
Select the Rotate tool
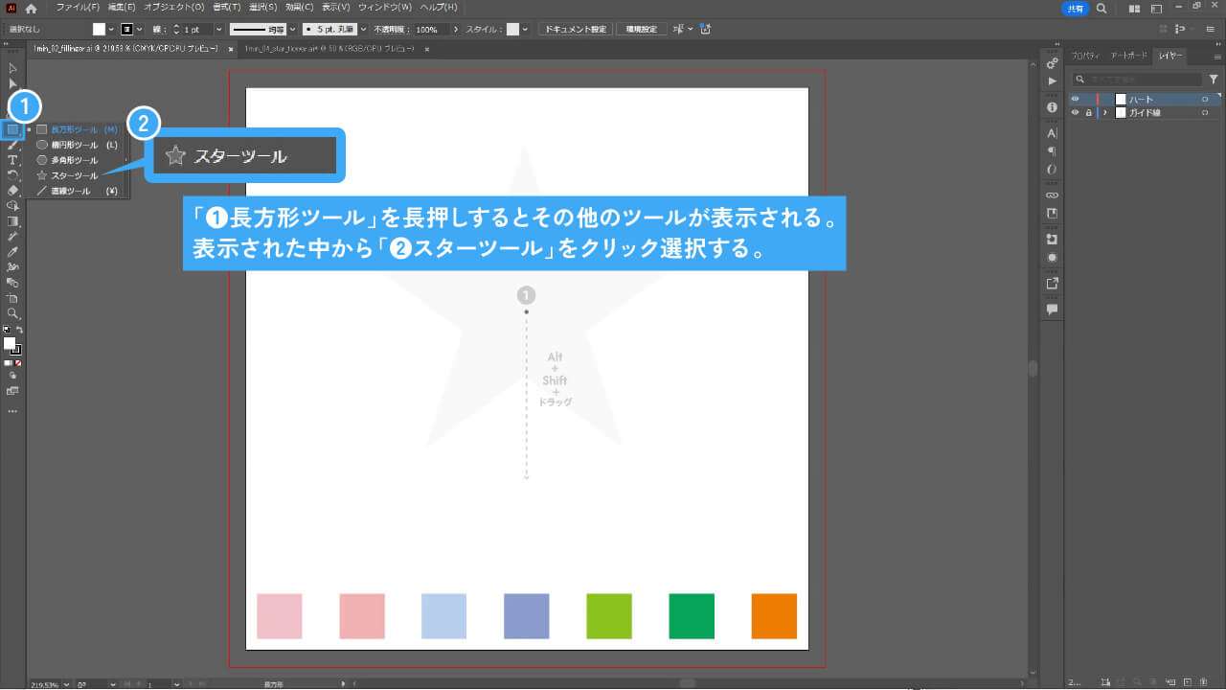(12, 175)
